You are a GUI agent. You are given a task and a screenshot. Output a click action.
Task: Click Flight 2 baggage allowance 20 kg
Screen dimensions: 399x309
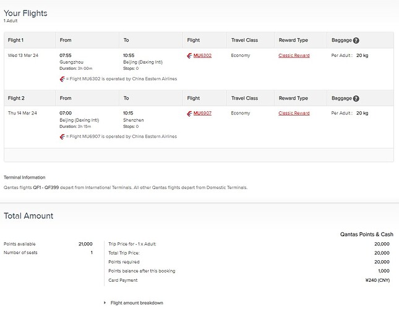(x=362, y=113)
